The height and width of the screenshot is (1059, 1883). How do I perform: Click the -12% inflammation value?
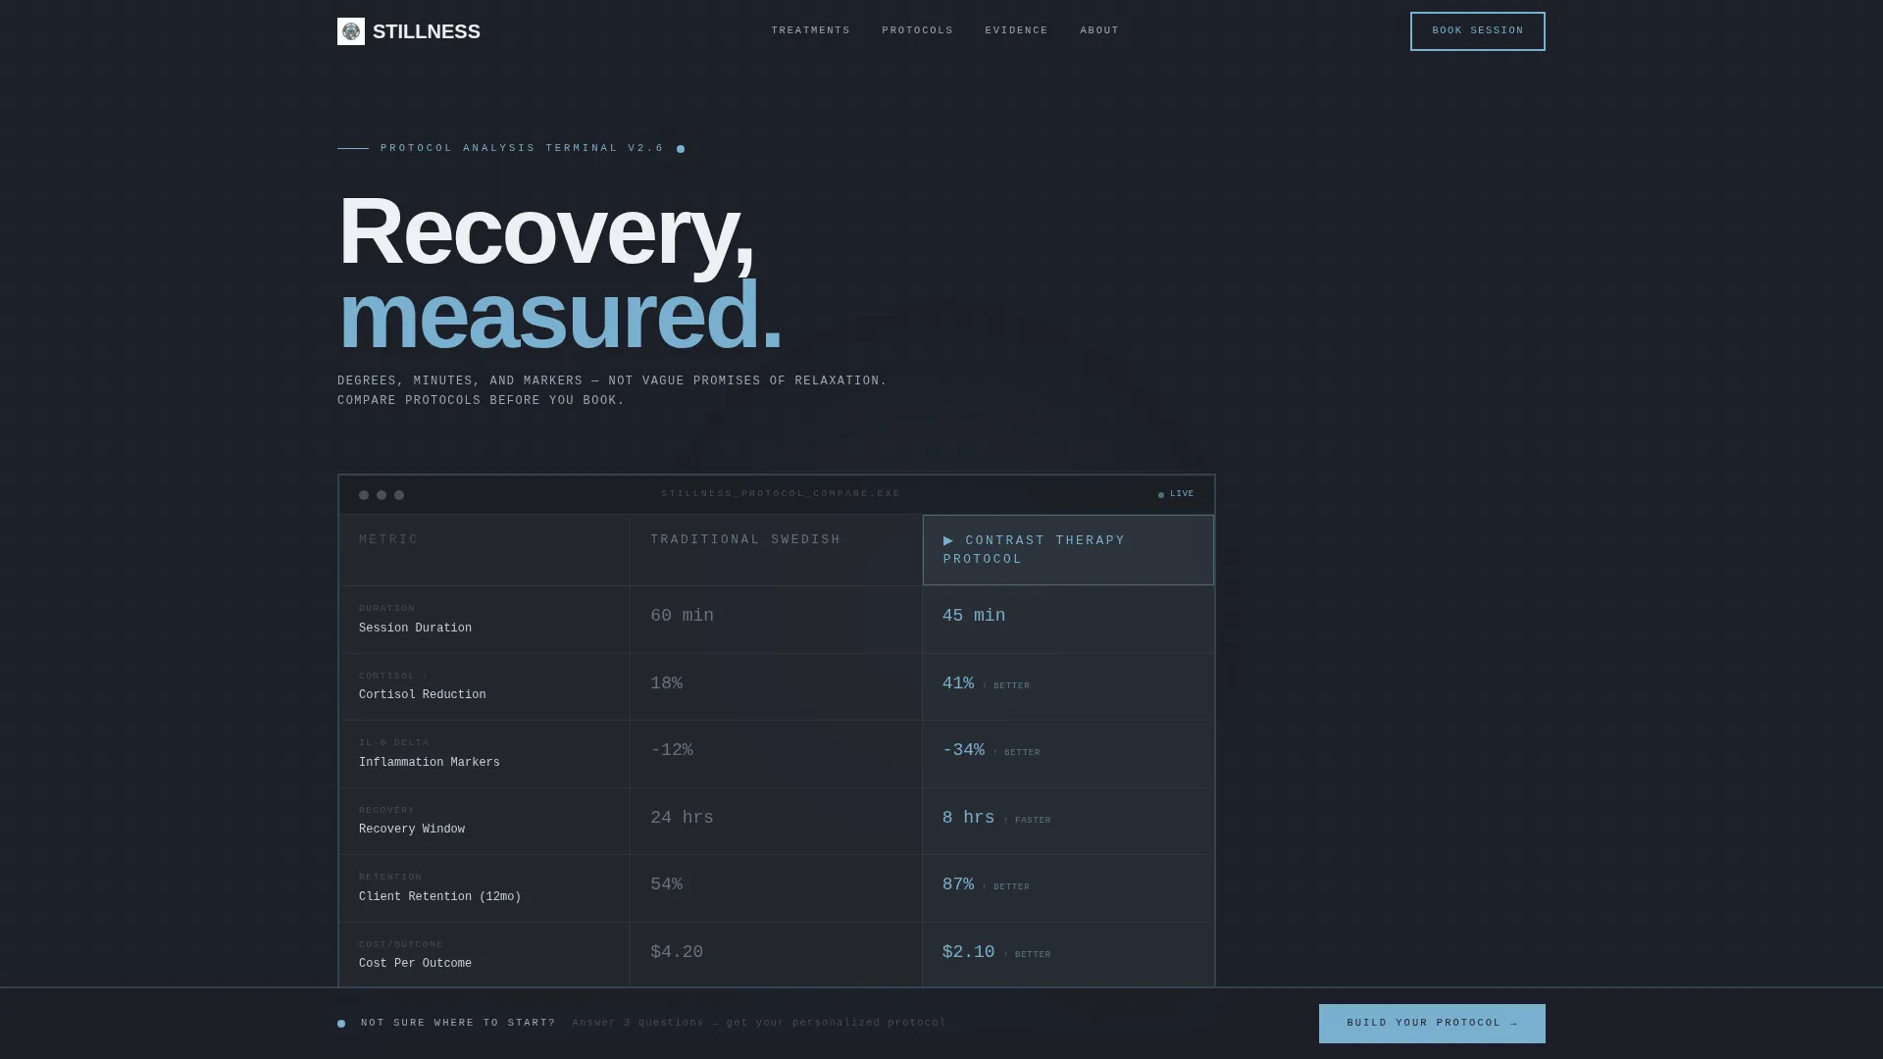[672, 750]
